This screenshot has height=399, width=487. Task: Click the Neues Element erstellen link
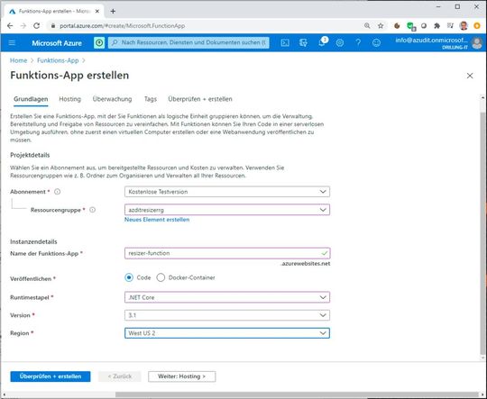click(x=157, y=220)
